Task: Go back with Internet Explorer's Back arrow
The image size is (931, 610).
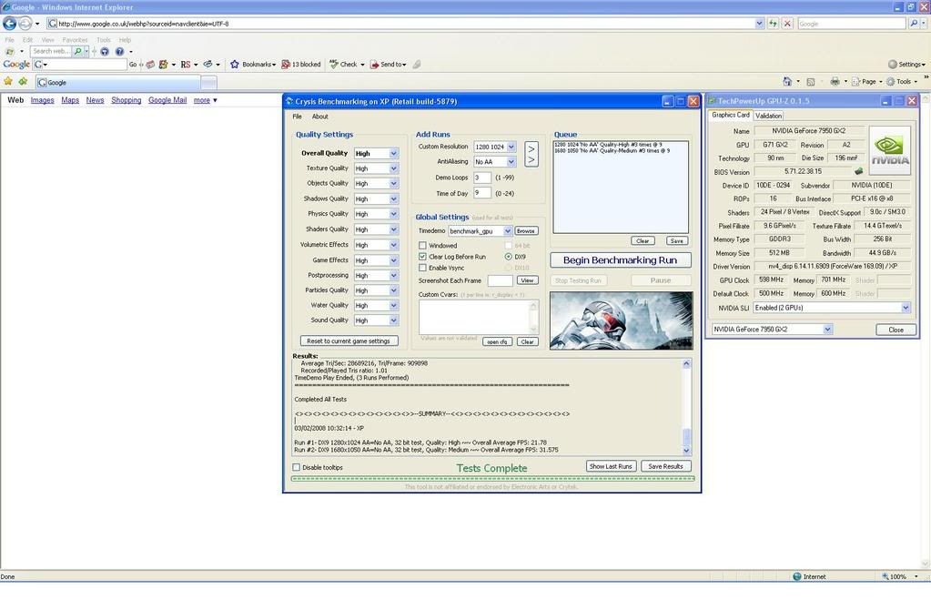Action: pos(9,23)
